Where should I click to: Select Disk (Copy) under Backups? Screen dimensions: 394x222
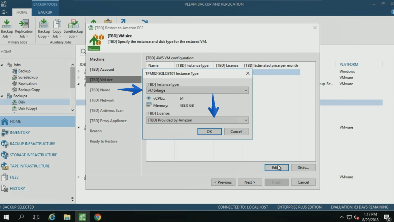(27, 108)
